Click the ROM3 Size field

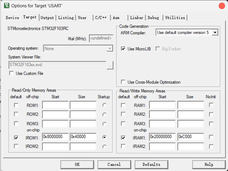coord(83,124)
